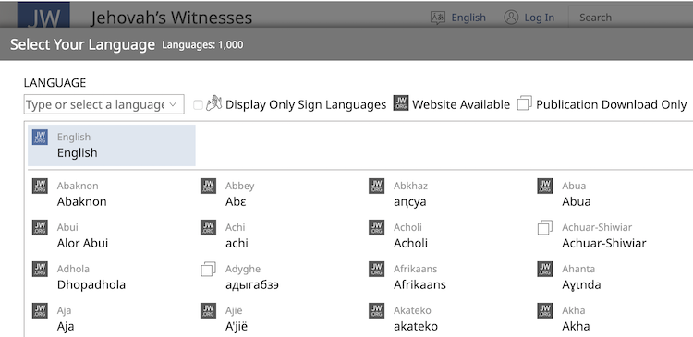The width and height of the screenshot is (693, 337).
Task: Open the Type or select a language dropdown
Action: pyautogui.click(x=103, y=104)
